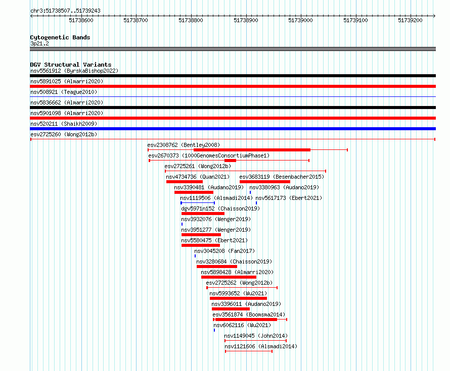This screenshot has height=371, width=450.
Task: Click the red bar under nsv3280684
Action: pos(217,267)
